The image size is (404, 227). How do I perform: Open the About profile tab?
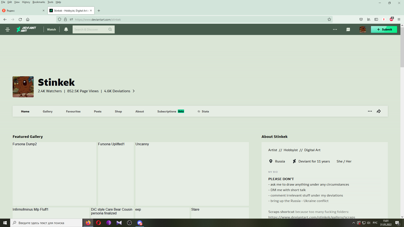[140, 111]
